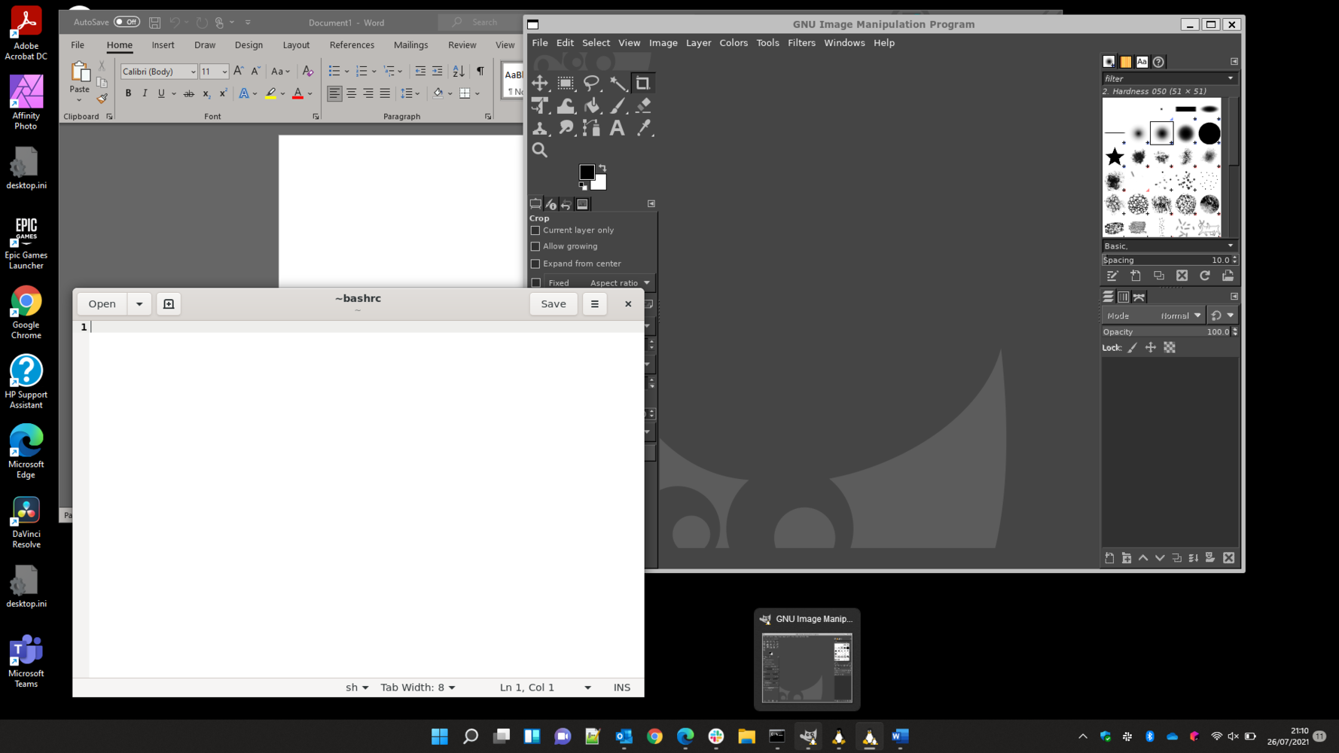Open Aspect ratio dropdown in Crop options
This screenshot has width=1339, height=753.
tap(621, 283)
